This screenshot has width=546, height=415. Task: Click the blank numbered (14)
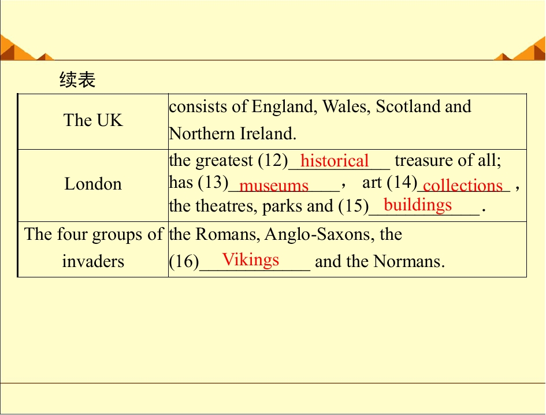[463, 185]
